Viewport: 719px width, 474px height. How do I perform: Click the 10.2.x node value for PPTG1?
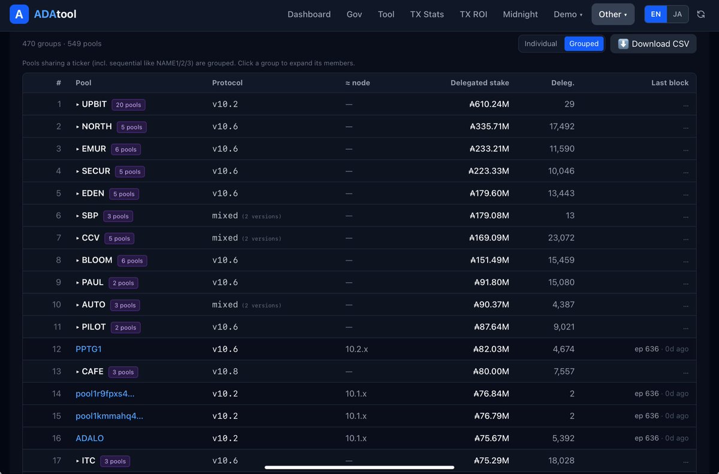357,349
